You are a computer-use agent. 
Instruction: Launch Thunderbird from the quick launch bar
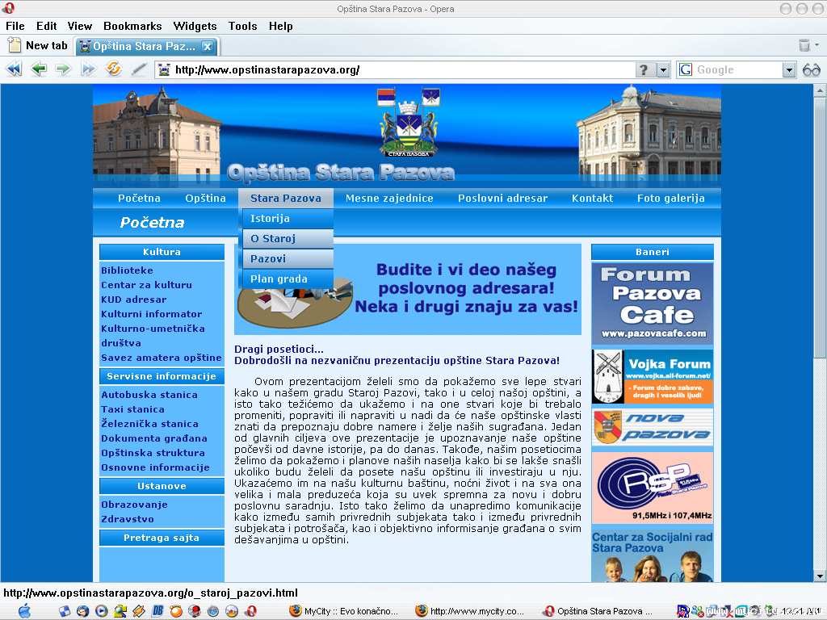click(x=83, y=611)
